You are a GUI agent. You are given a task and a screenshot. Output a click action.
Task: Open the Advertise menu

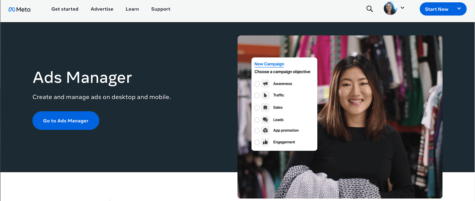tap(102, 9)
